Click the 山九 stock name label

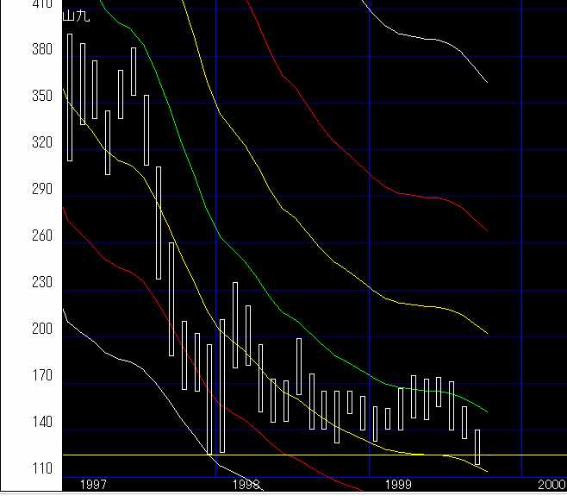(77, 16)
